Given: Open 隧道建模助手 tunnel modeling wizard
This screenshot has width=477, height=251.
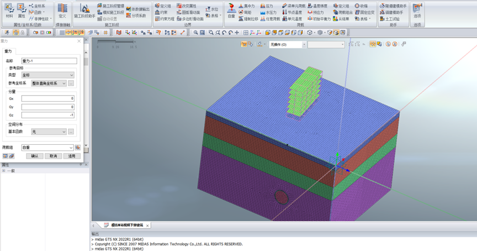Looking at the screenshot, I should 393,6.
